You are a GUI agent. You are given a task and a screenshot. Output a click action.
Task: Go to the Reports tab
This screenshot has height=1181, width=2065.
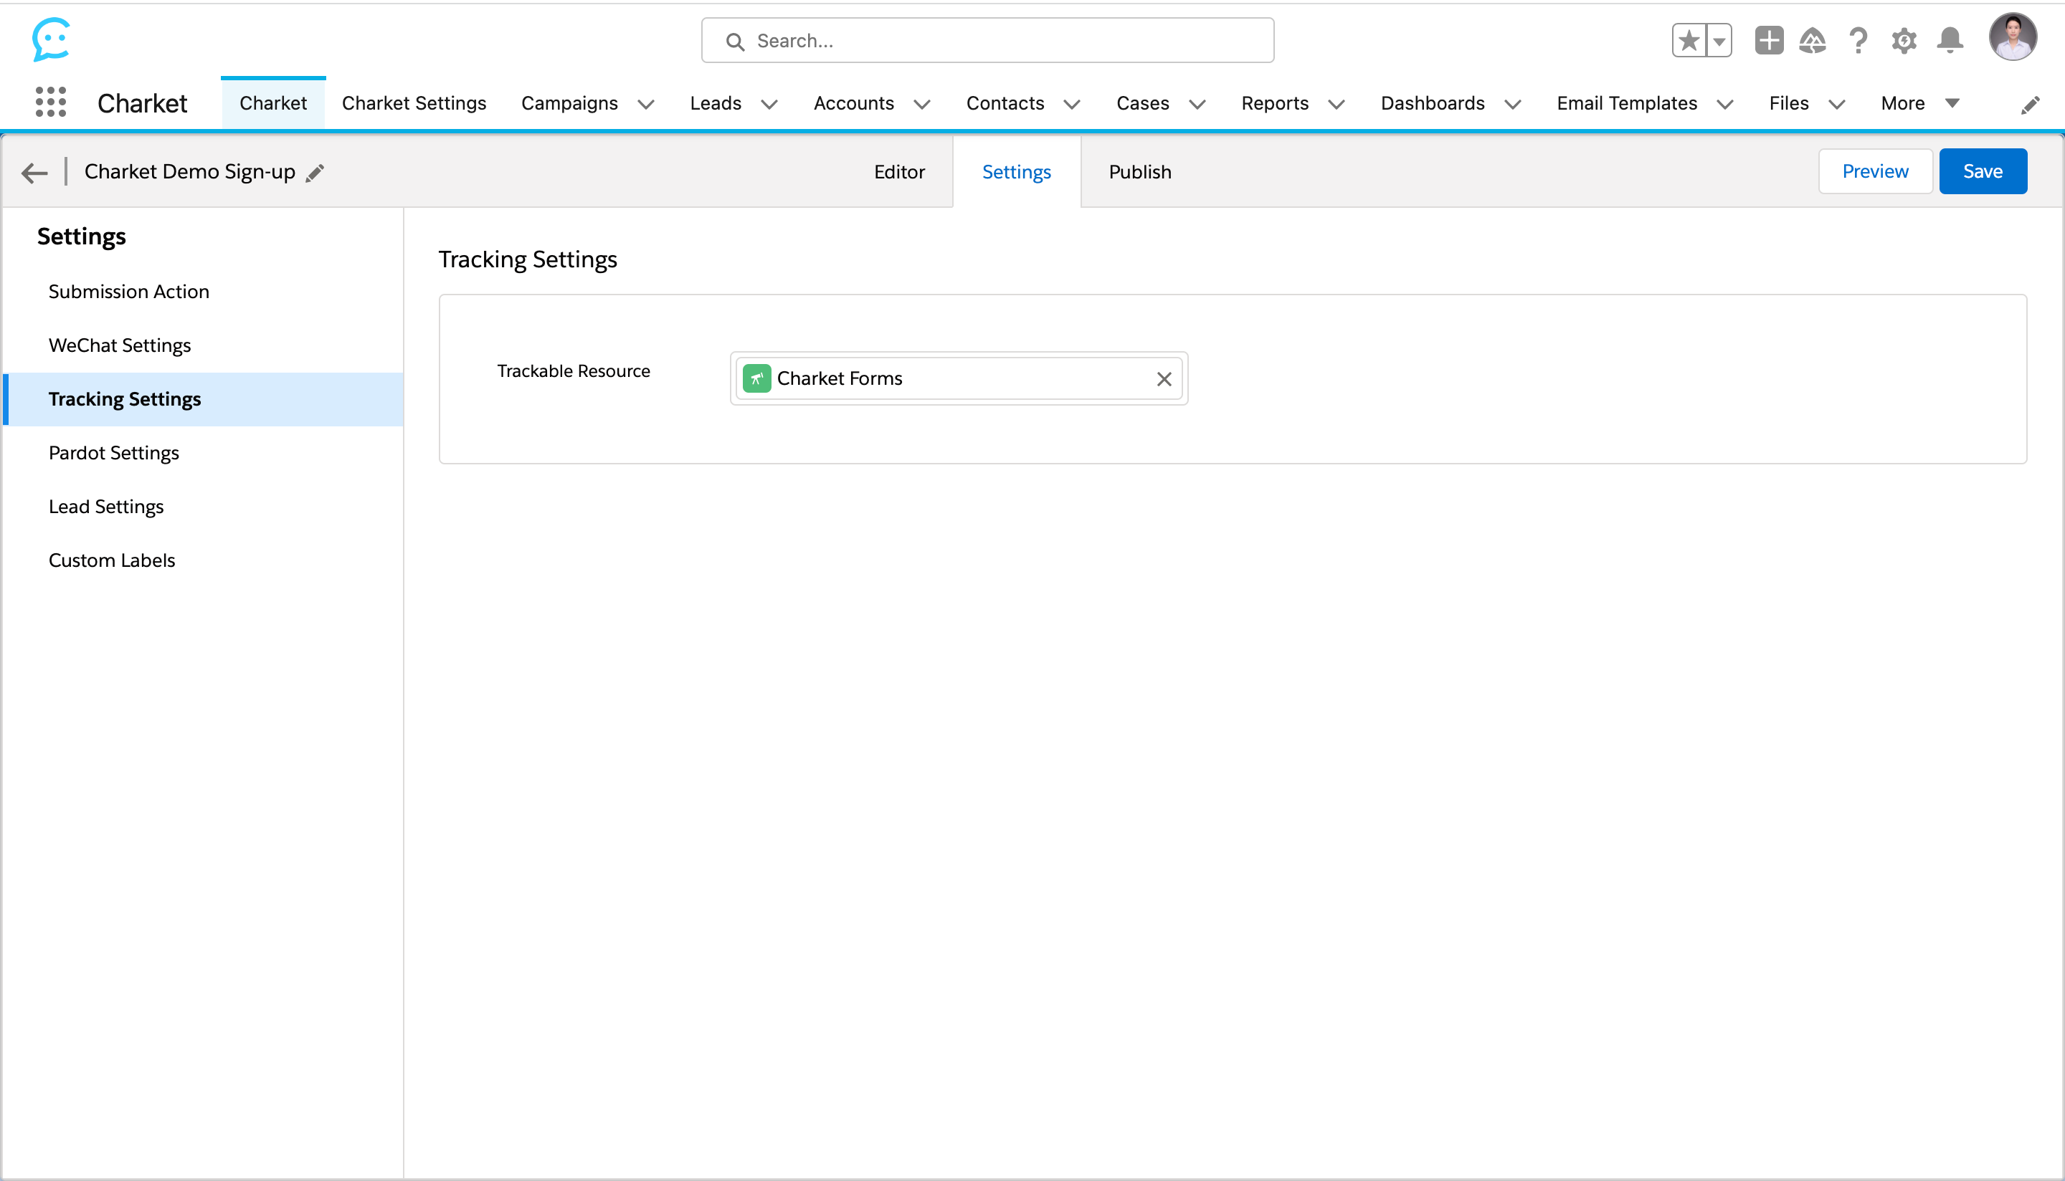[x=1275, y=103]
